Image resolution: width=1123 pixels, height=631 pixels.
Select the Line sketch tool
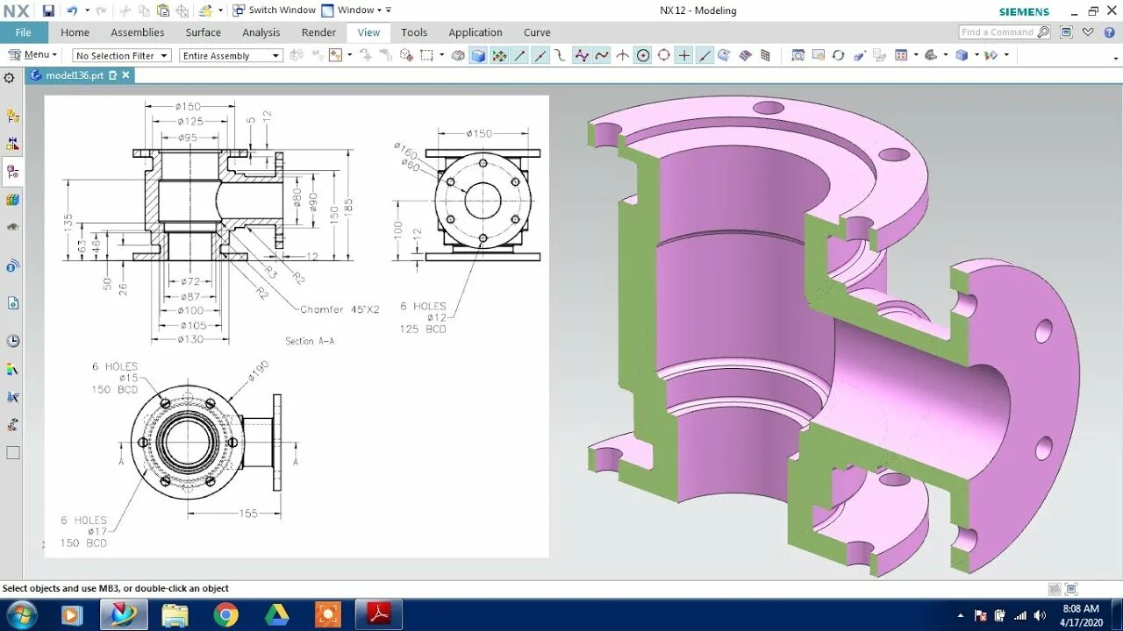click(519, 55)
